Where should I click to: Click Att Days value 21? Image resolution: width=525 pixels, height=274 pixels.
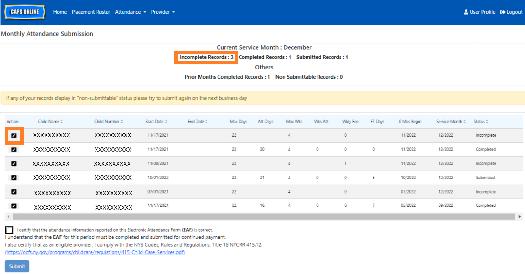point(262,178)
